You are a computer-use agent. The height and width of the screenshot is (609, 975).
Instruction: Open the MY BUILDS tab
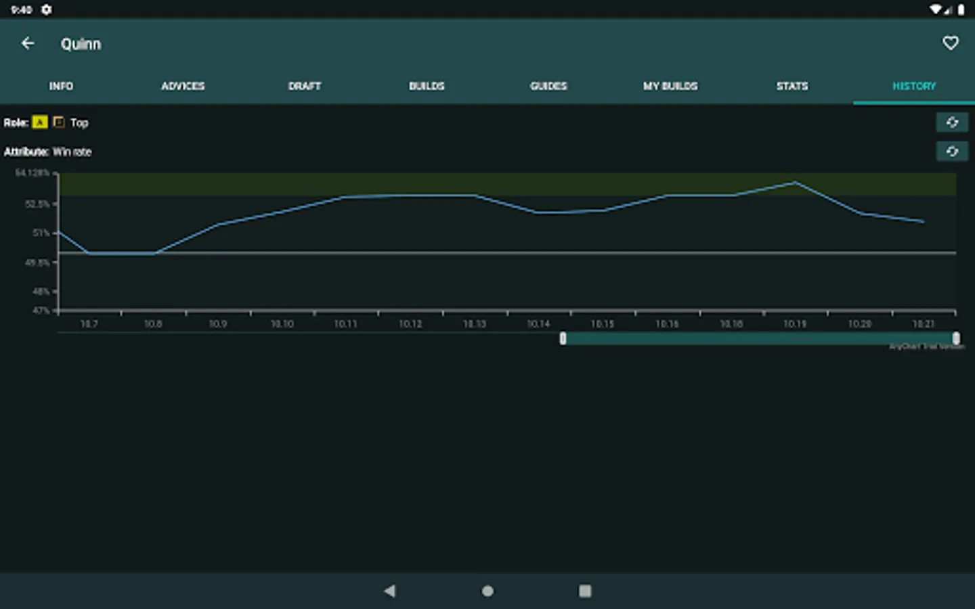click(670, 86)
